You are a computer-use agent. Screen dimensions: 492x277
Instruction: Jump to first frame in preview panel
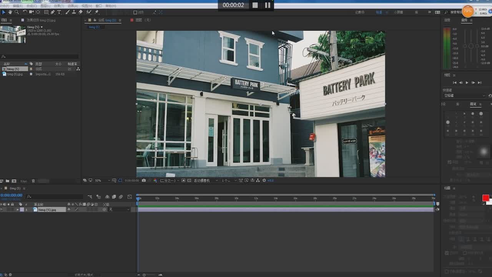pyautogui.click(x=455, y=83)
